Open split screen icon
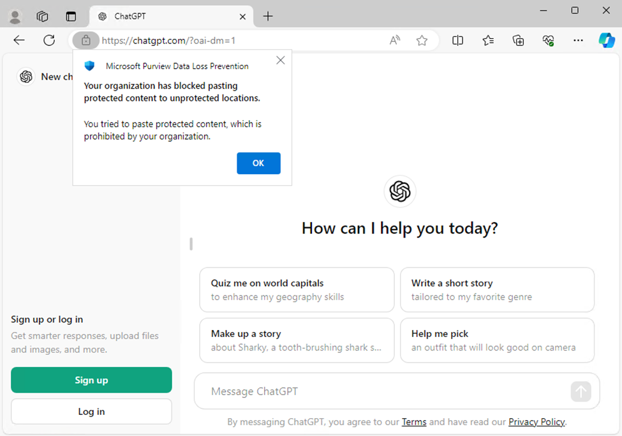Viewport: 622px width, 436px height. 458,40
